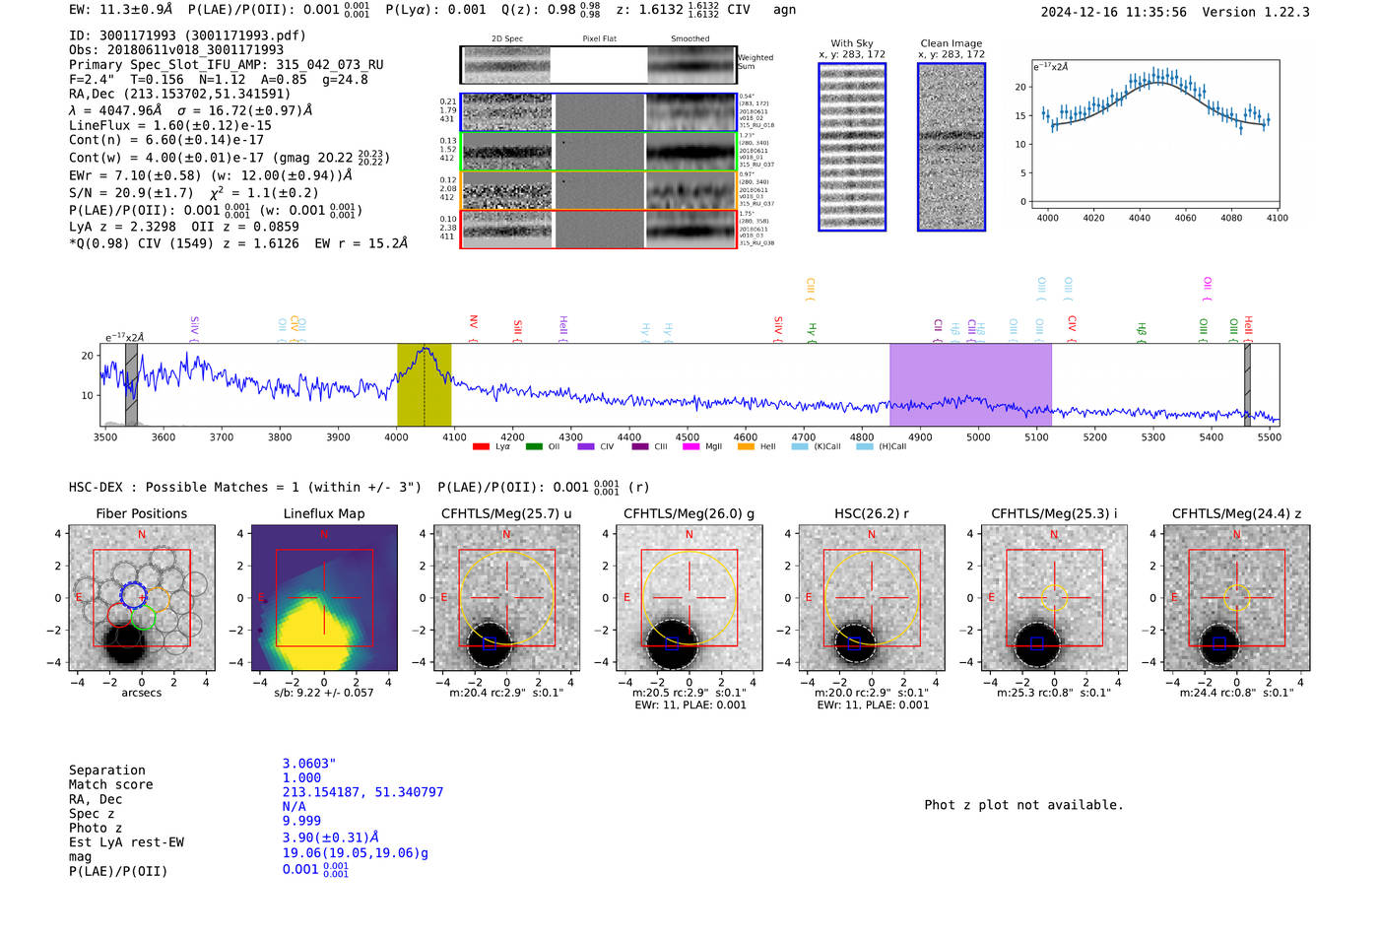Select the blue-bordered fiber 2D spectrum row
This screenshot has width=1379, height=939.
[x=598, y=112]
